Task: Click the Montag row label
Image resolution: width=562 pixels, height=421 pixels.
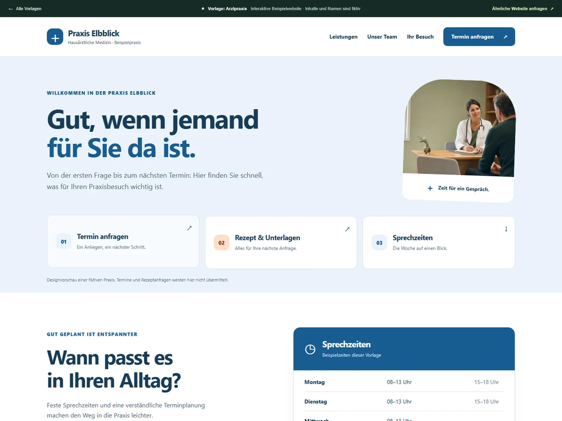Action: pos(314,382)
